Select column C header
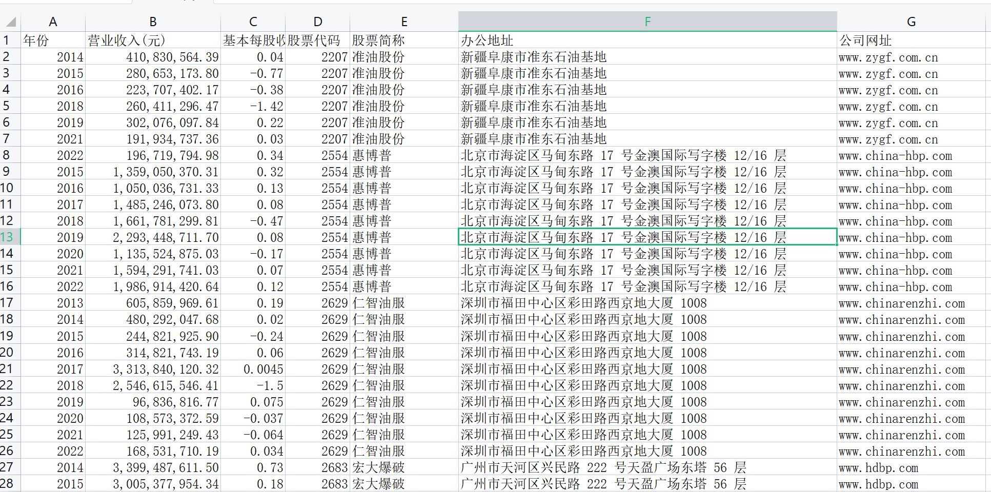Image resolution: width=991 pixels, height=492 pixels. click(253, 22)
